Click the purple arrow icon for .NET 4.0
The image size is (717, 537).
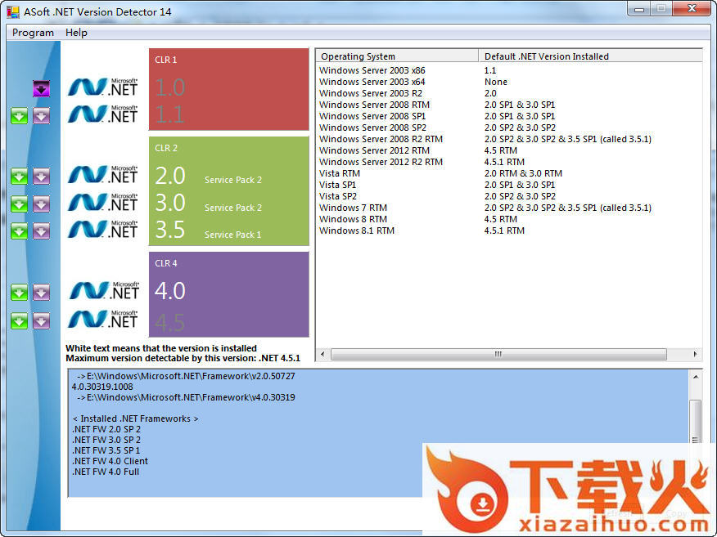(x=41, y=293)
